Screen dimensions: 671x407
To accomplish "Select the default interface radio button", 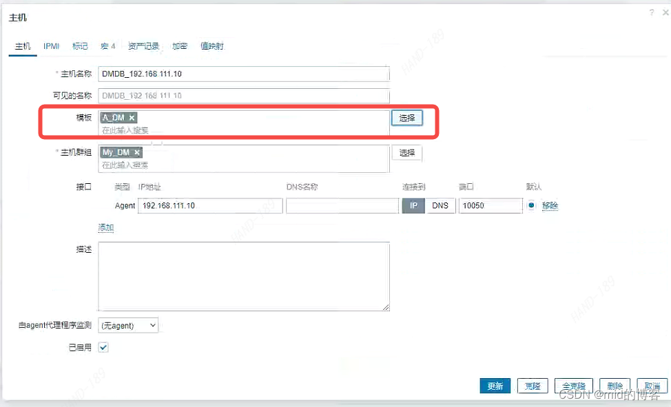I will click(531, 205).
